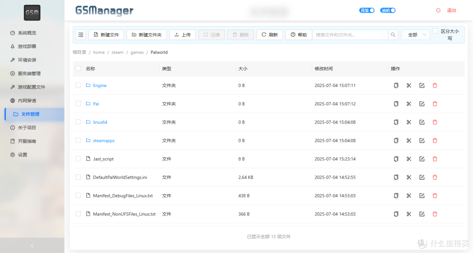473x253 pixels.
Task: Collapse the sidebar using the left chevron
Action: point(32,246)
